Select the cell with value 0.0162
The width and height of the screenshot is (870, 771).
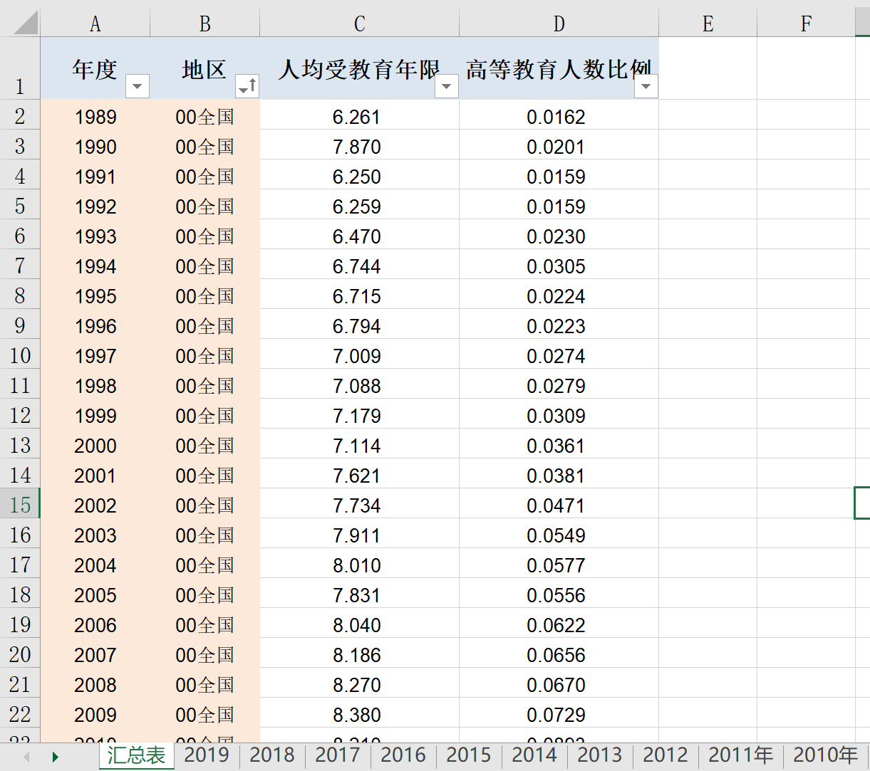pyautogui.click(x=559, y=116)
